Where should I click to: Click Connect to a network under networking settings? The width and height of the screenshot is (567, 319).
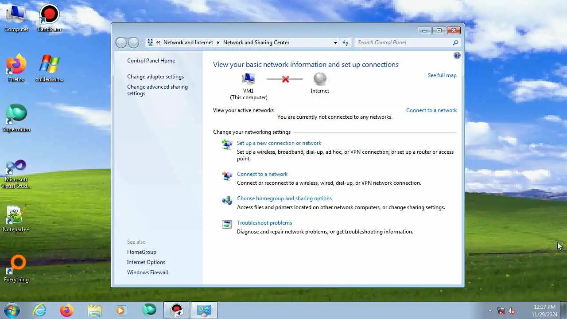click(262, 174)
